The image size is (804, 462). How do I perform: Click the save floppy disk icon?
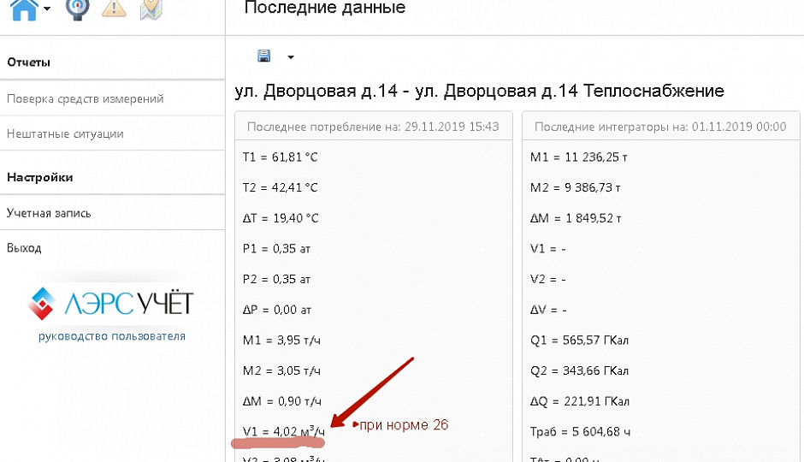tap(264, 56)
